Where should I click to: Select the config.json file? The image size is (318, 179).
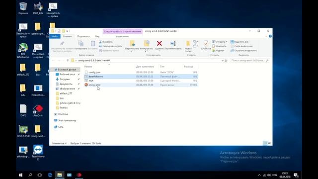pyautogui.click(x=141, y=72)
